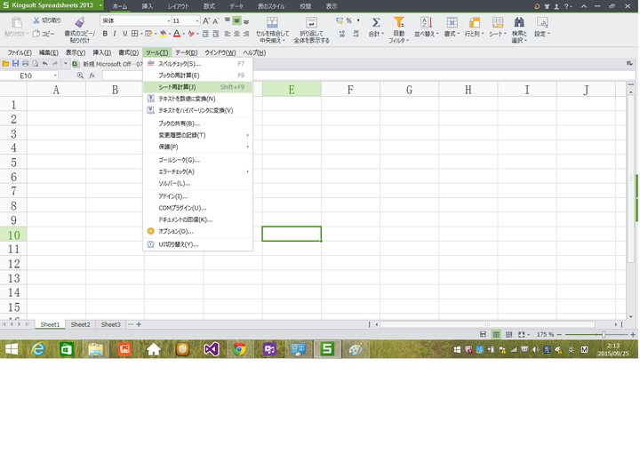Viewport: 640px width, 462px height.
Task: Open Chrome from the Windows taskbar
Action: point(239,349)
